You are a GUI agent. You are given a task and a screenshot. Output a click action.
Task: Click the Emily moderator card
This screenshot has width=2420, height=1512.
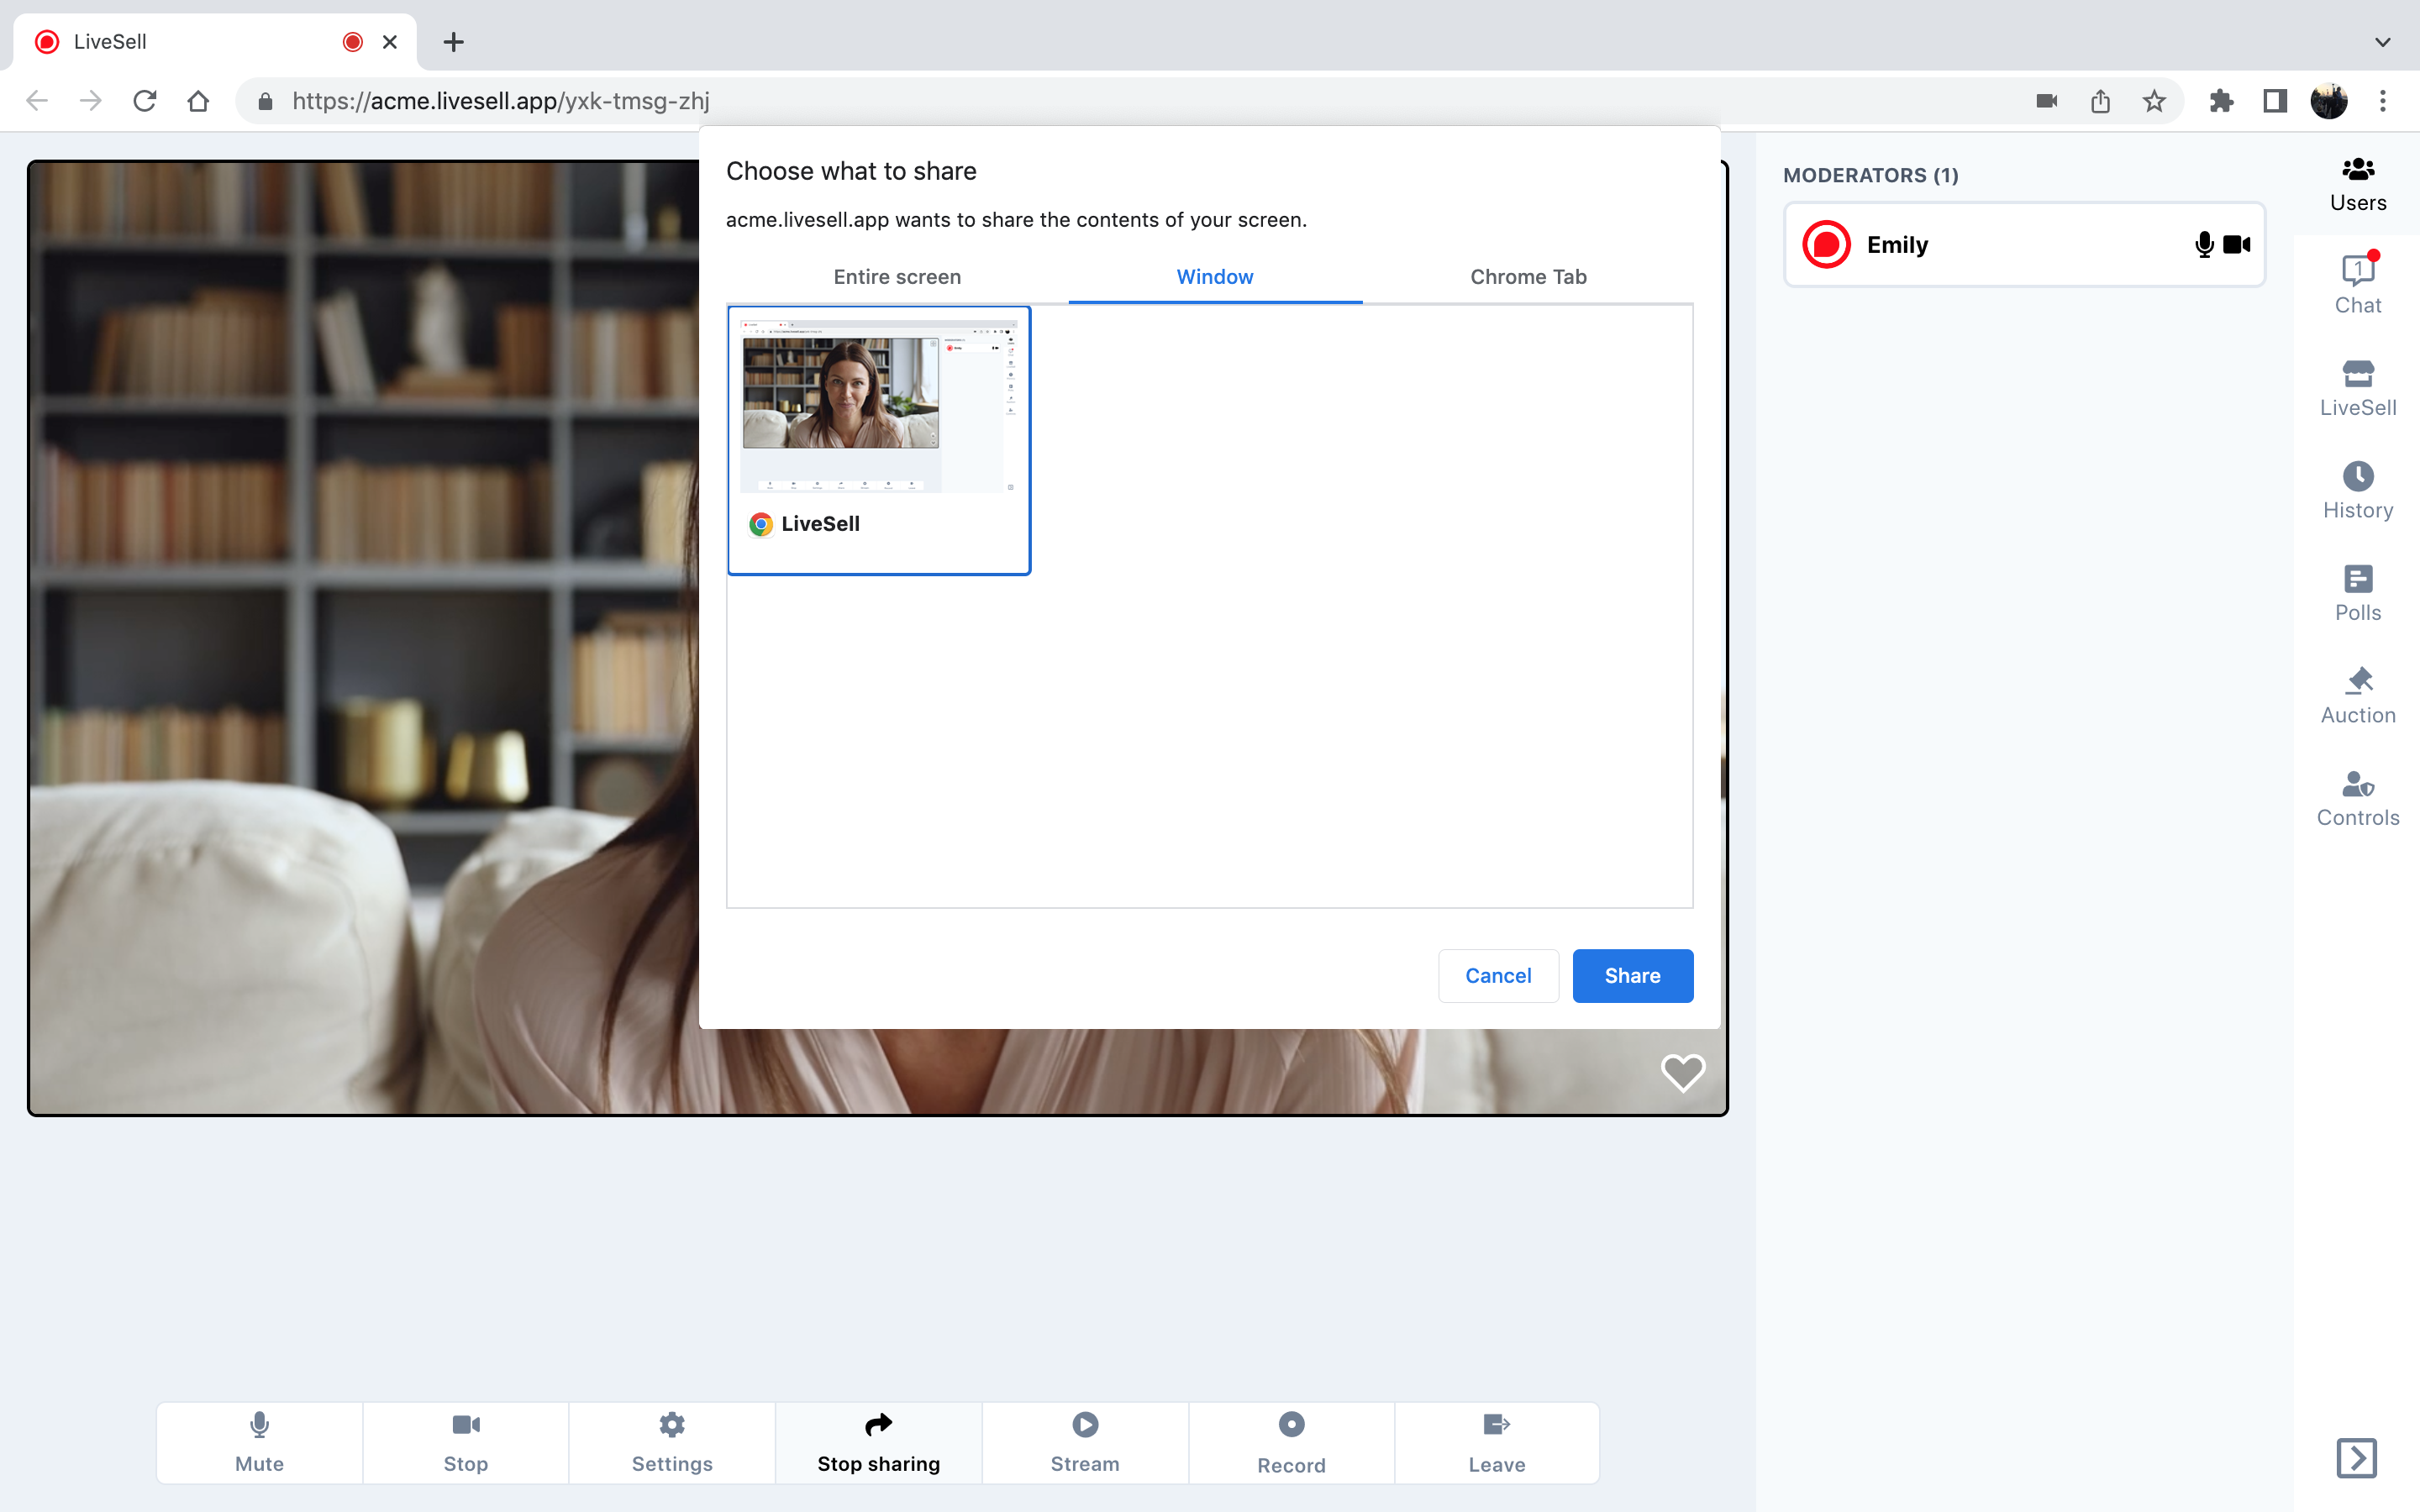pyautogui.click(x=2024, y=245)
